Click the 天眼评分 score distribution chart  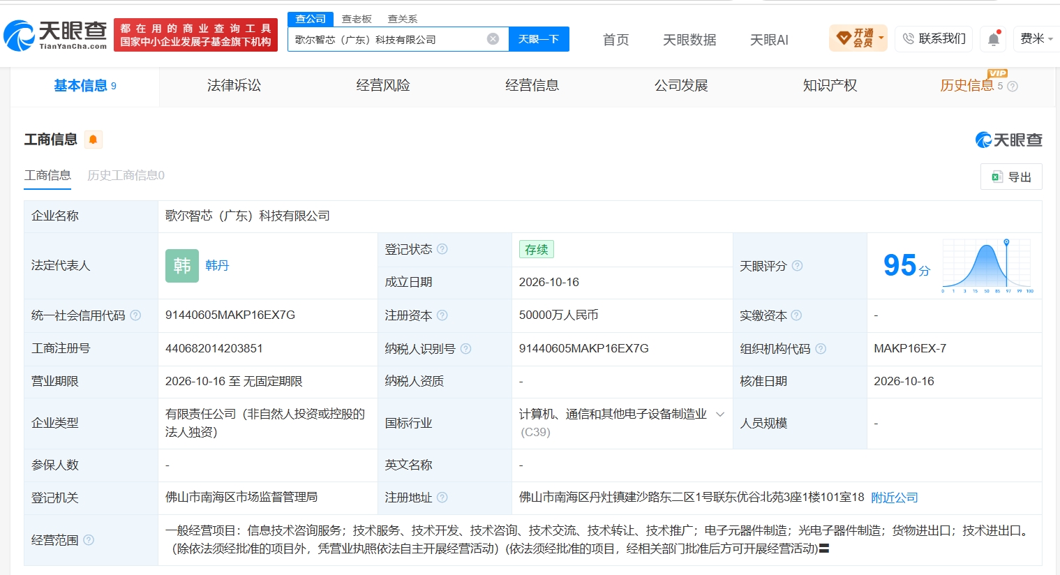tap(987, 266)
